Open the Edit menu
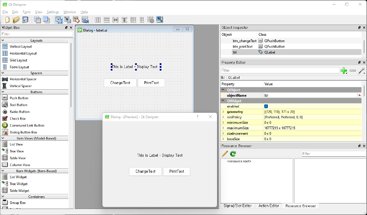This screenshot has width=367, height=215. tap(15, 12)
